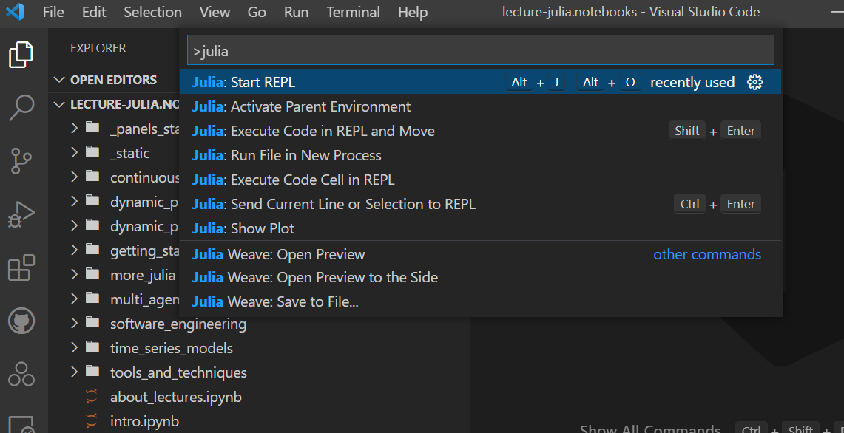Open about_lectures.ipynb file
The width and height of the screenshot is (844, 433).
(175, 397)
